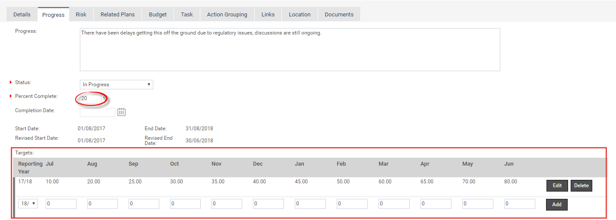Viewport: 616px width, 220px height.
Task: Focus the Percent Complete field
Action: tap(91, 98)
